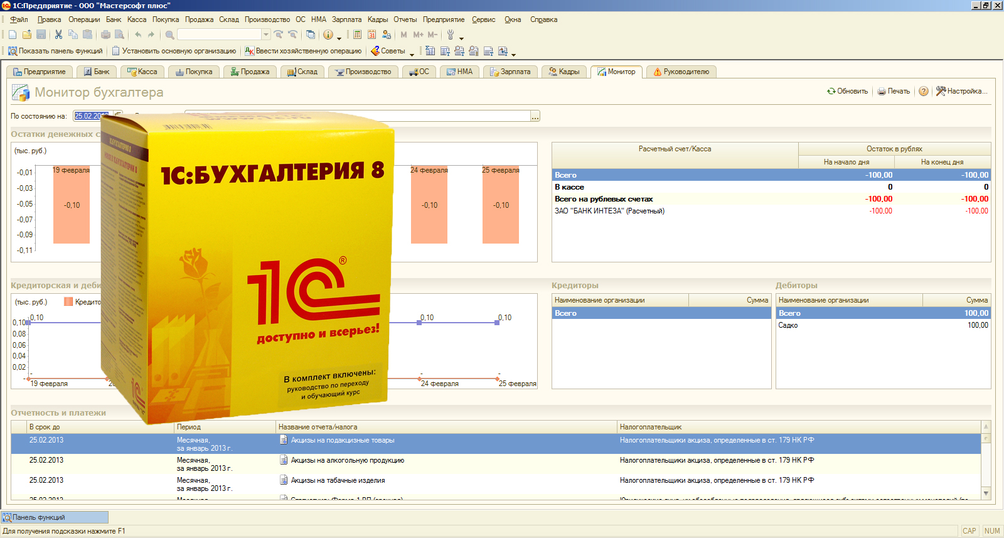Viewport: 1004px width, 538px height.
Task: Click the sum report icon in second toolbar
Action: pos(430,51)
